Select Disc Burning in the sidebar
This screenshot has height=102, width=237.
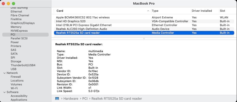[x=19, y=8]
